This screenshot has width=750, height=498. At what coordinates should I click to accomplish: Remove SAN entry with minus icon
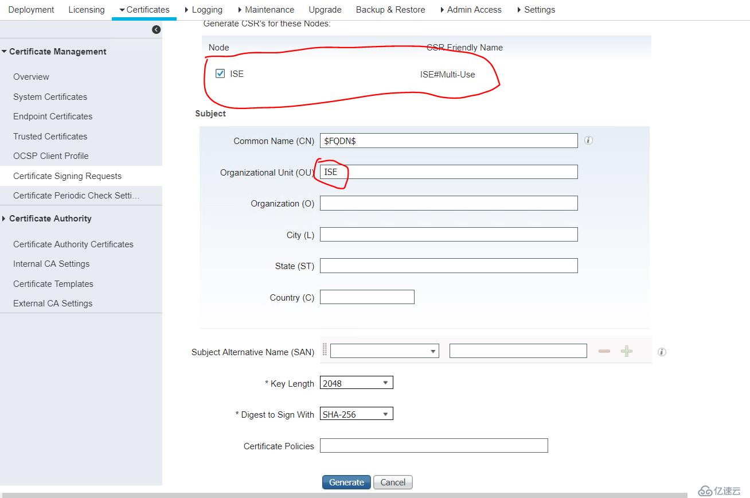coord(604,351)
